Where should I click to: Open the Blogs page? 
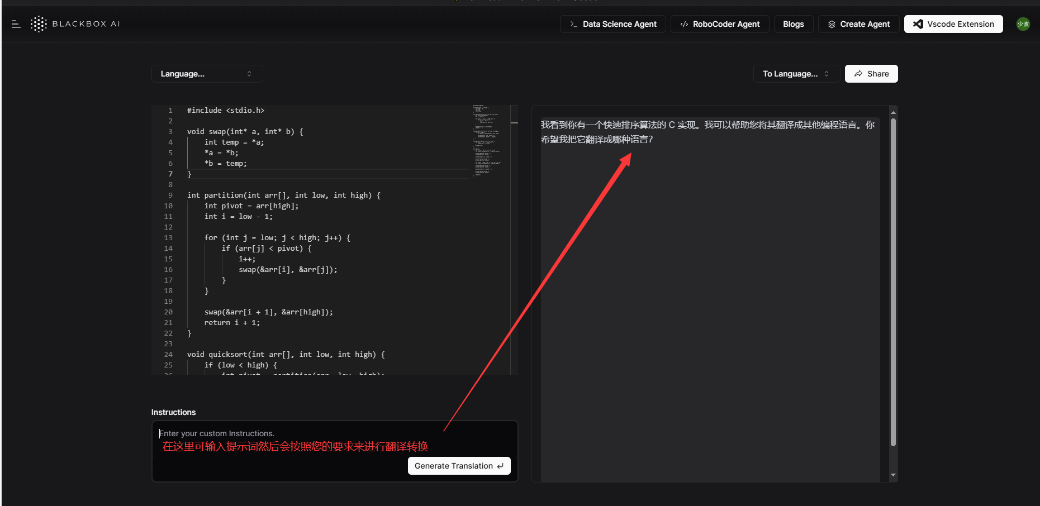(x=793, y=24)
